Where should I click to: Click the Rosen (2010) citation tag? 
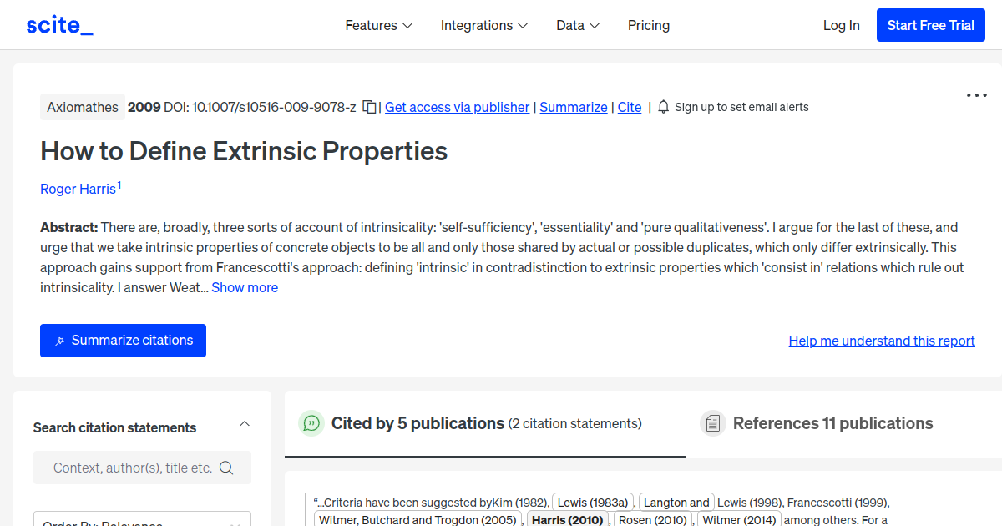(652, 520)
